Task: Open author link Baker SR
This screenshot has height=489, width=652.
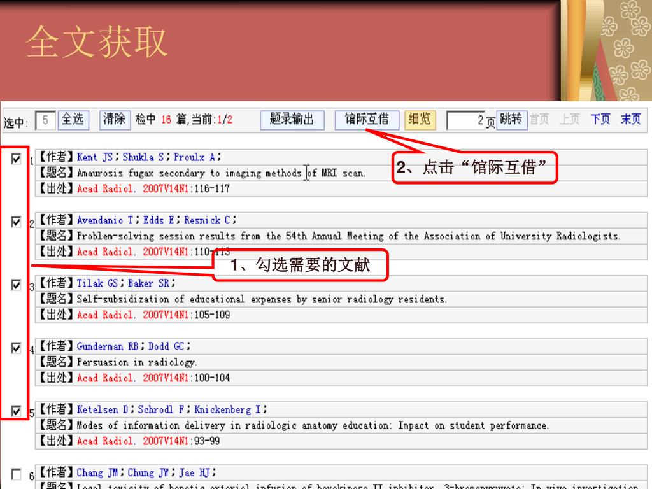Action: tap(148, 283)
